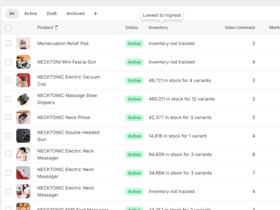Click the 'Lowest to highest' tooltip
280x210 pixels.
pyautogui.click(x=162, y=15)
